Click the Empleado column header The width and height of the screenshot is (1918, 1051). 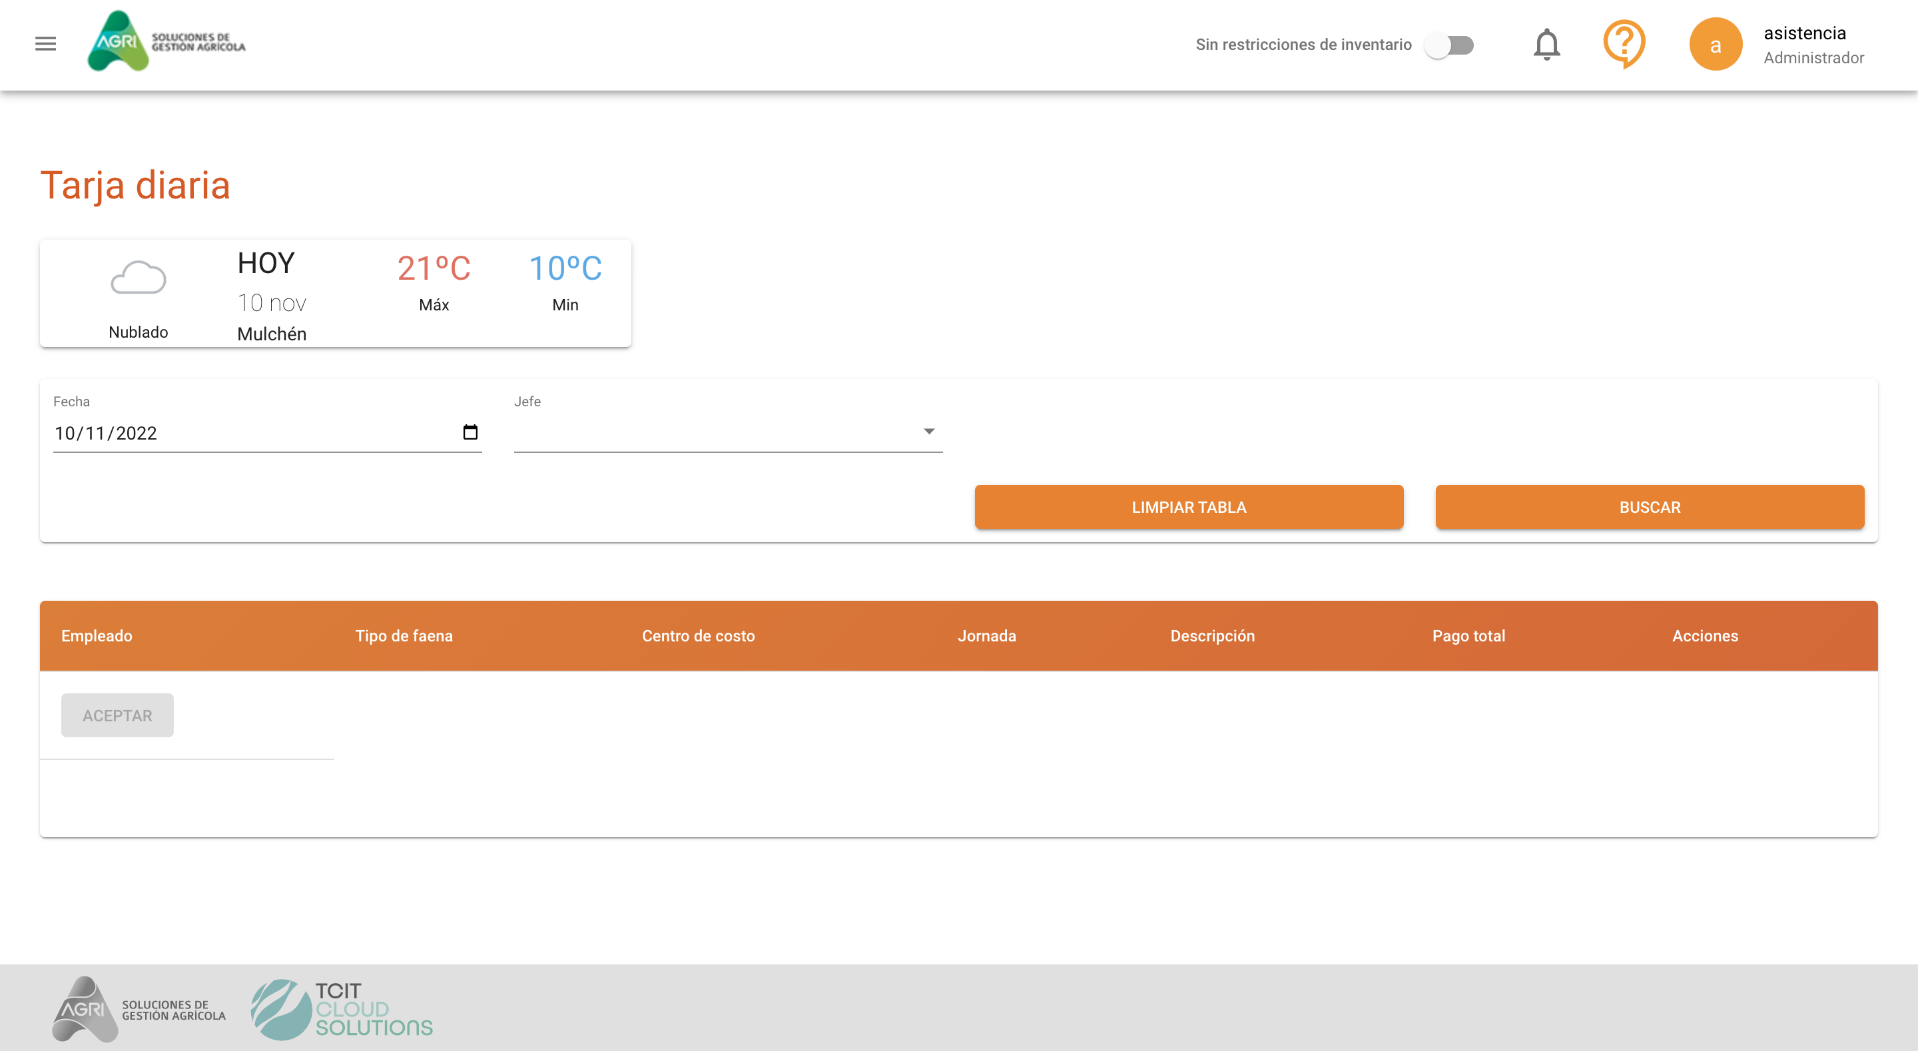pos(97,635)
